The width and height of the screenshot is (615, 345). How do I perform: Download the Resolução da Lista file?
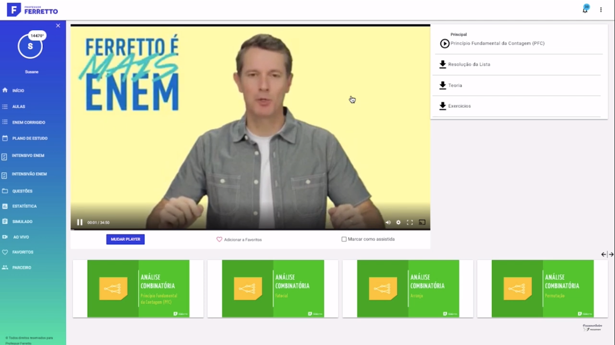[443, 64]
